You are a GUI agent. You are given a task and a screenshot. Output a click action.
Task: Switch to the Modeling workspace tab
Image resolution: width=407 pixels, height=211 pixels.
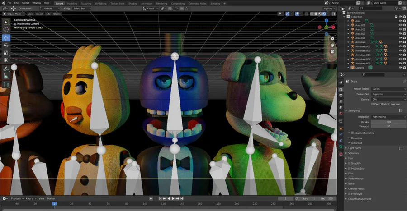pyautogui.click(x=72, y=3)
